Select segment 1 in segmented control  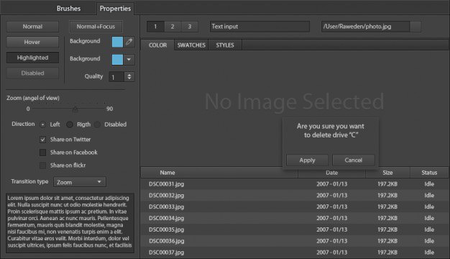point(155,27)
